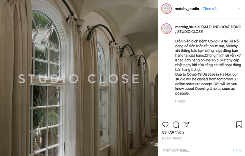Click the Thêm bình luận comment field
This screenshot has height=156, width=245.
coord(195,150)
